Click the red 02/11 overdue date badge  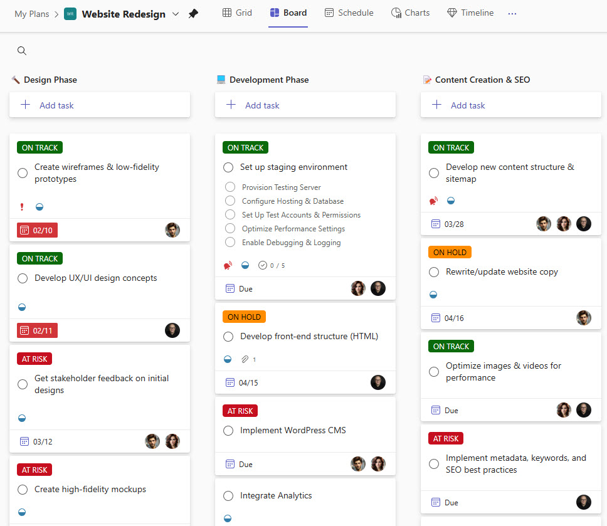click(37, 330)
